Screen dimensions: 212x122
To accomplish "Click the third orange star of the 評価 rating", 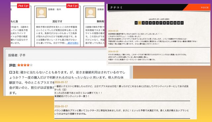I will tap(25, 65).
